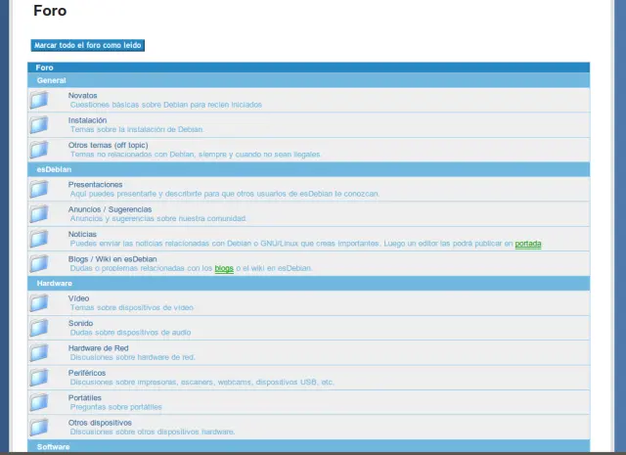Open the General category header
Viewport: 626px width, 455px height.
tap(51, 79)
